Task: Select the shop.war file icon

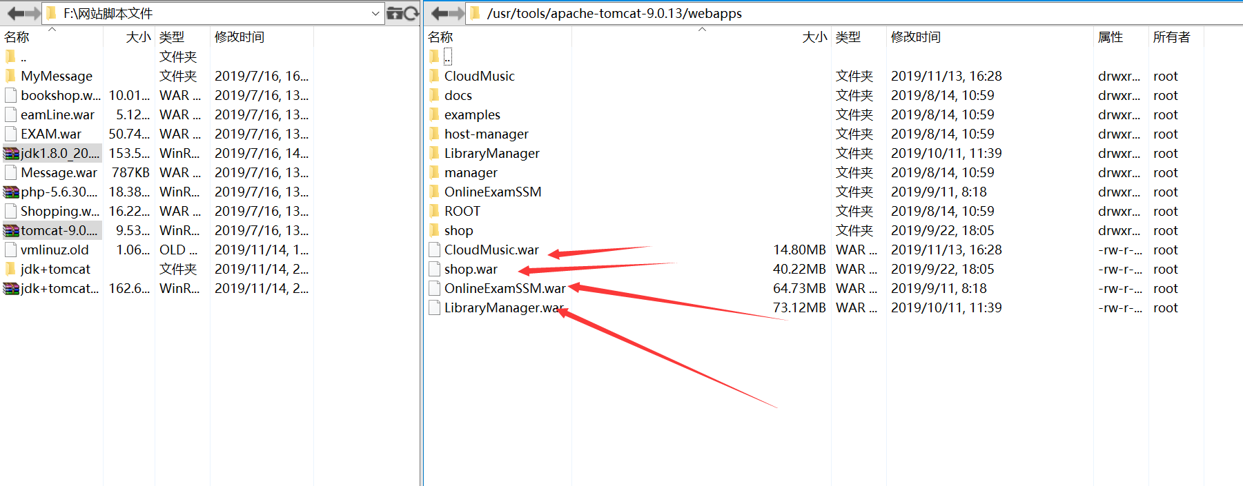Action: 434,269
